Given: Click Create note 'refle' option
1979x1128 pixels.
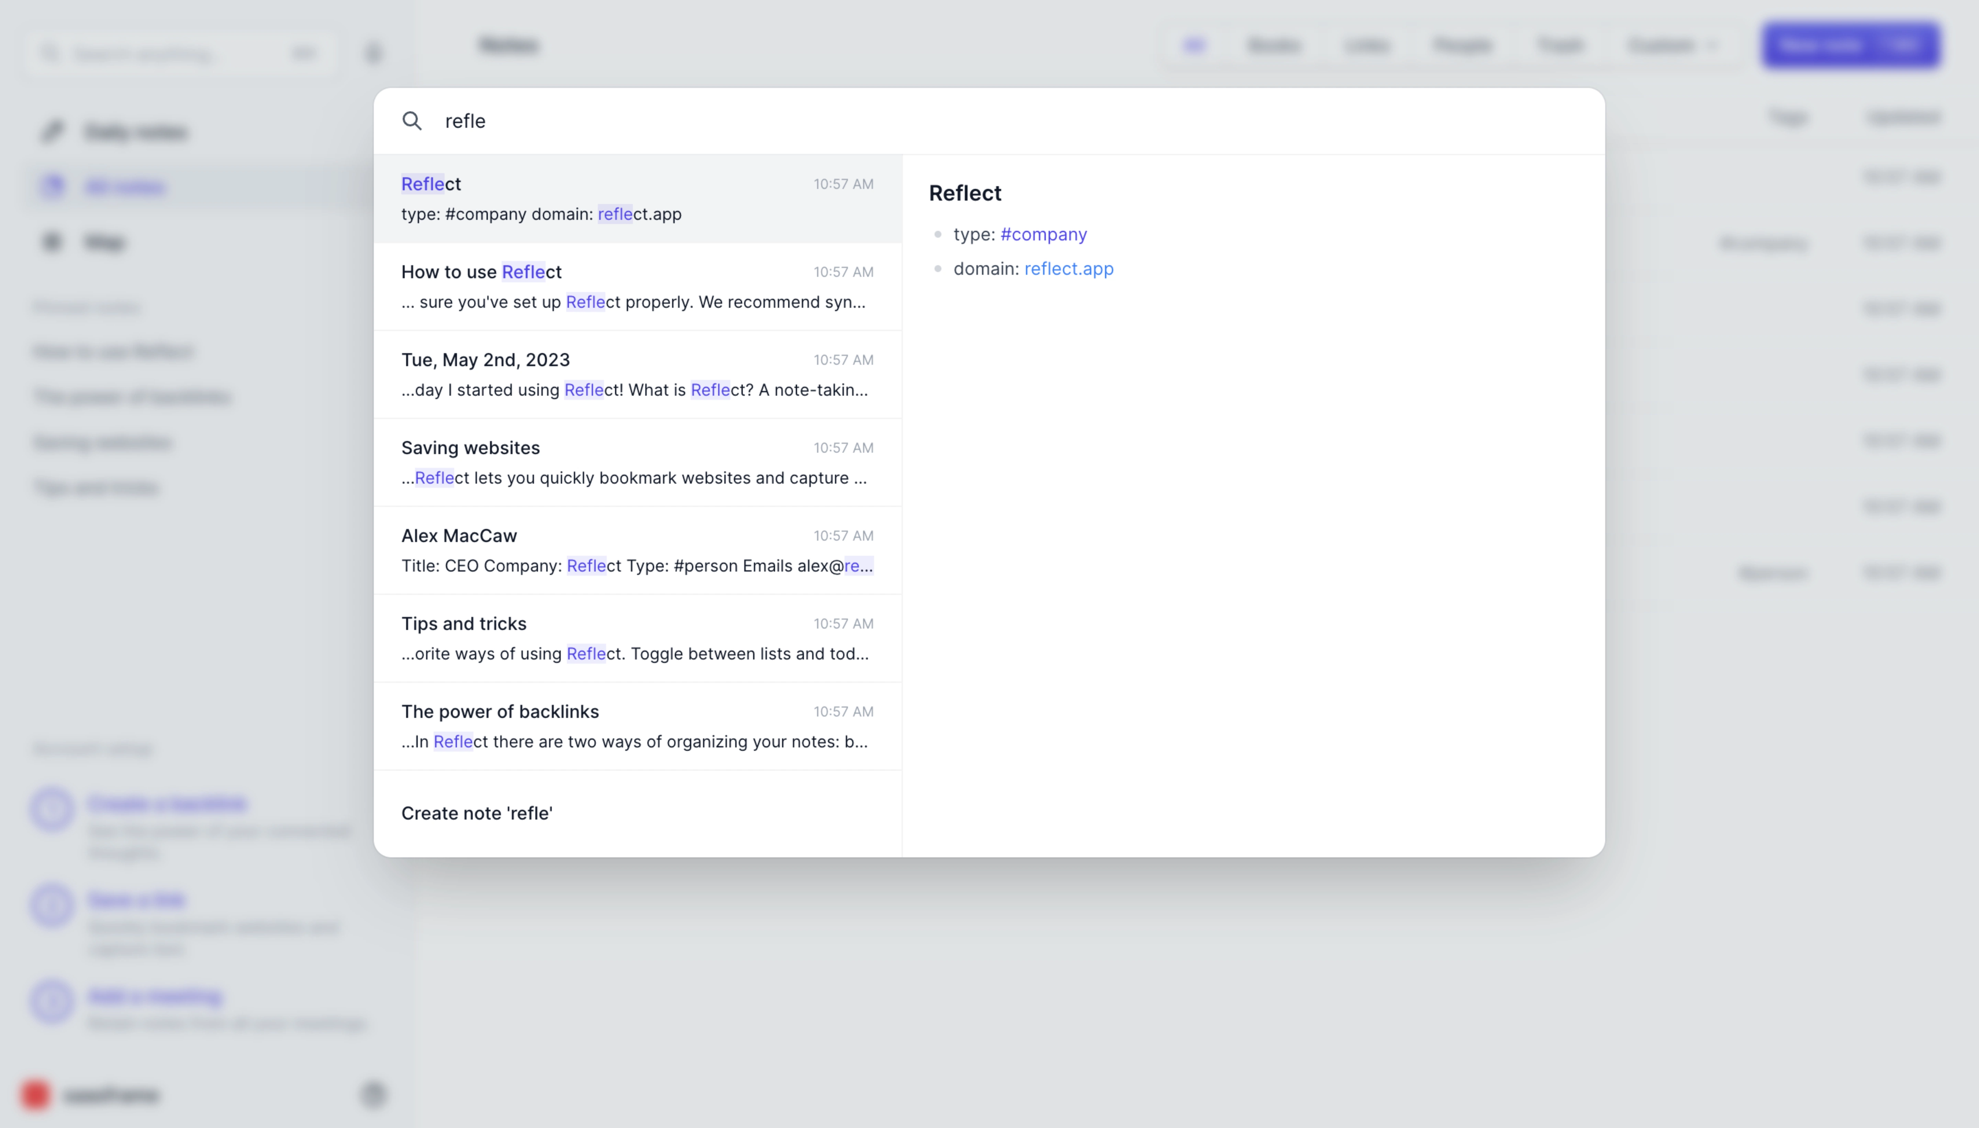Looking at the screenshot, I should (x=638, y=813).
